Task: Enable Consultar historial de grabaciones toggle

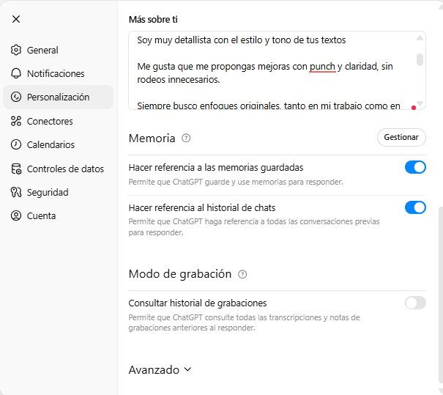Action: pos(415,303)
